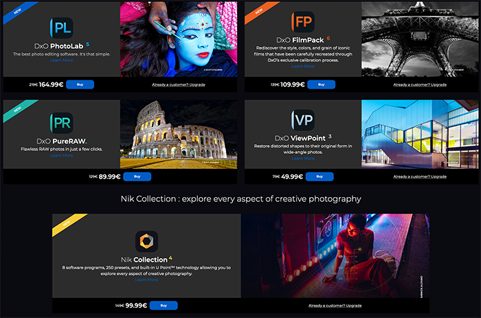Viewport: 481px width, 318px height.
Task: Click 'The best photo editing software' tagline
Action: pyautogui.click(x=62, y=54)
